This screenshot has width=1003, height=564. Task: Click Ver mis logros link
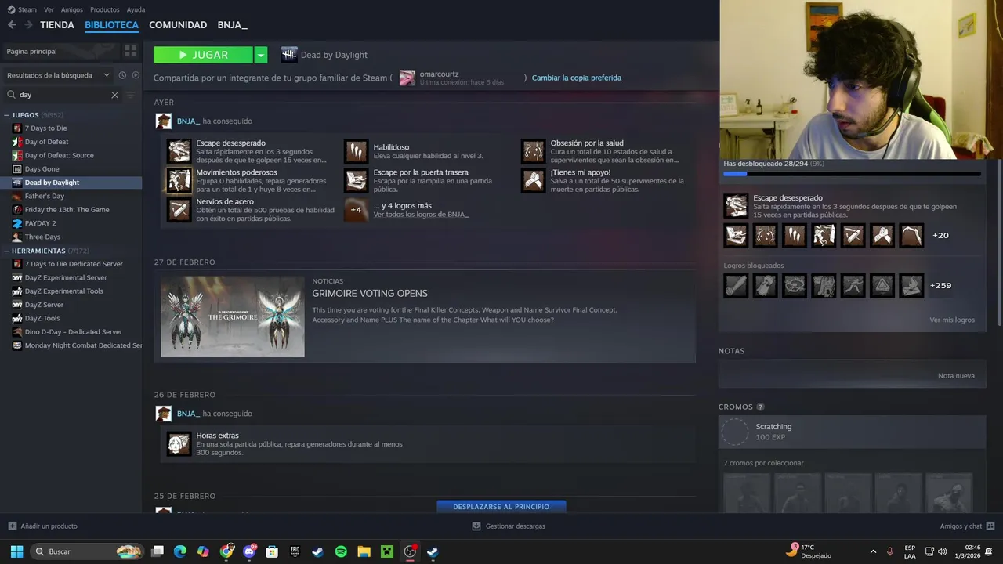click(952, 320)
